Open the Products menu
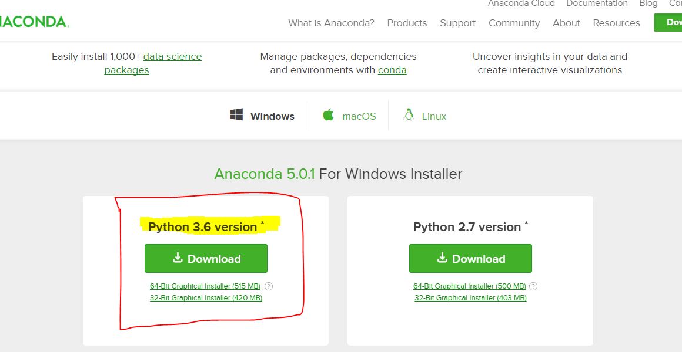The height and width of the screenshot is (352, 682). [407, 23]
